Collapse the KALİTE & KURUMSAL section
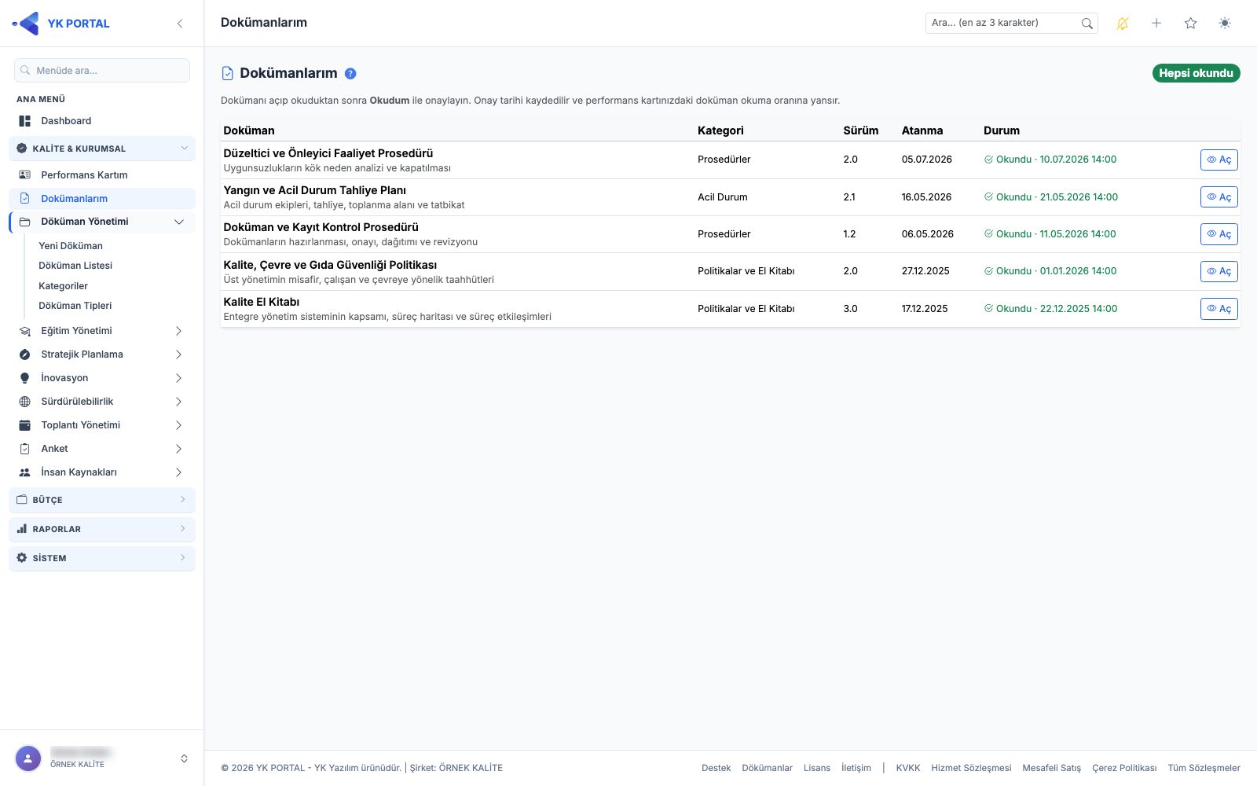The image size is (1257, 786). [x=102, y=149]
